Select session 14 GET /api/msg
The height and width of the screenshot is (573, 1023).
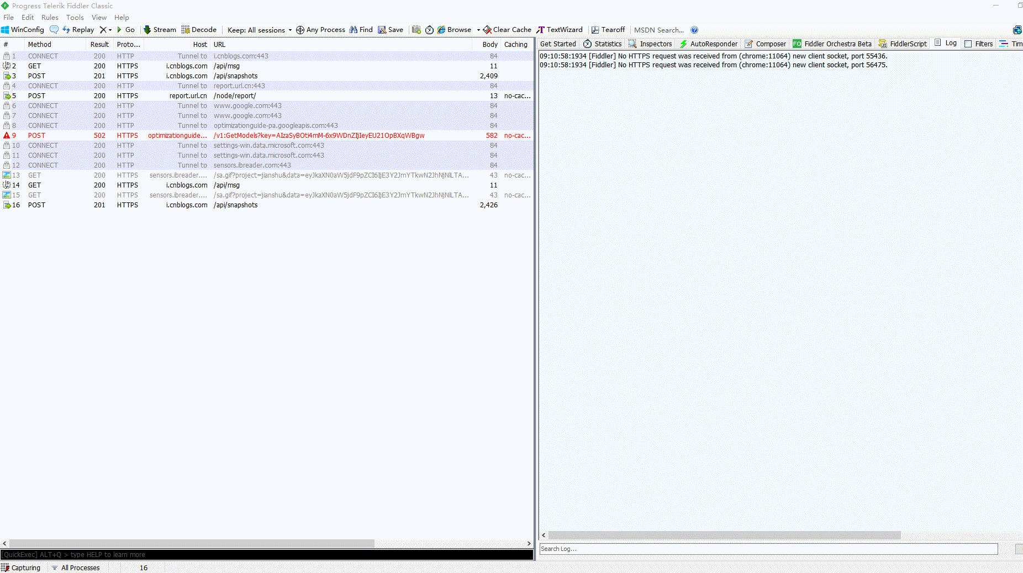267,185
